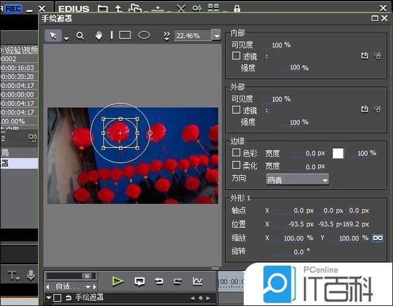Click the loop playback icon
This screenshot has height=306, width=393.
pos(140,281)
